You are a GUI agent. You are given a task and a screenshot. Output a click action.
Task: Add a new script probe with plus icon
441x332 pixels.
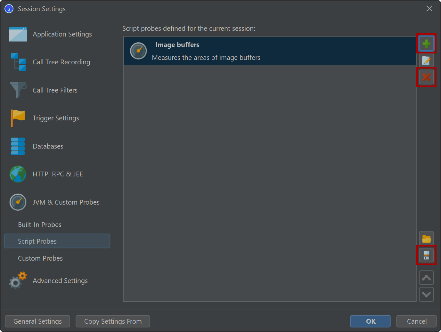[426, 43]
